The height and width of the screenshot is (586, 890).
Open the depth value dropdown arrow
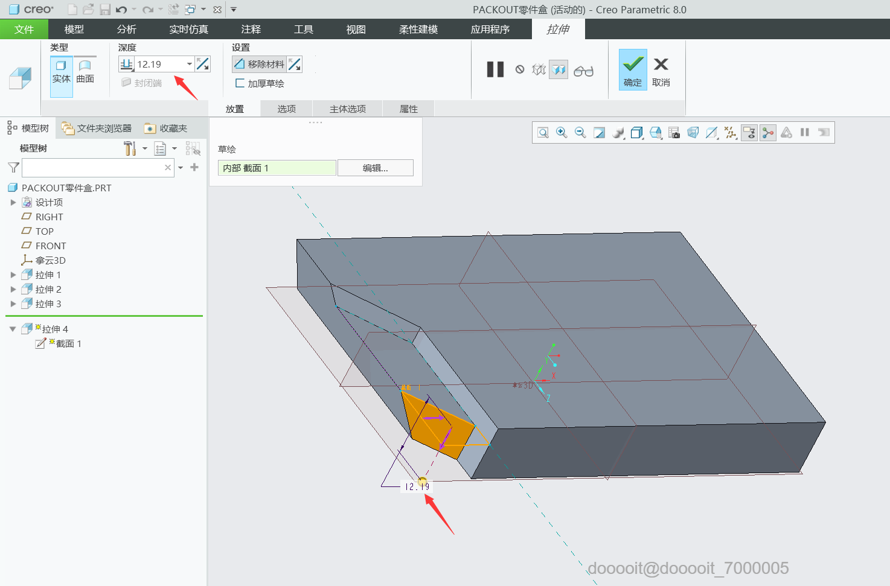190,64
